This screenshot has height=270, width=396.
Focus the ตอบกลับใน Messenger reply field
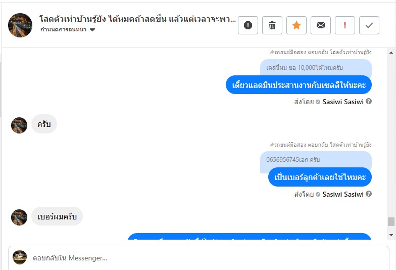click(x=199, y=258)
